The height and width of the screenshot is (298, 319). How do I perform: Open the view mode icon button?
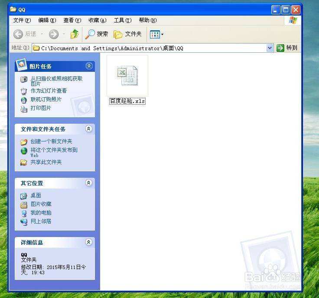click(x=155, y=34)
